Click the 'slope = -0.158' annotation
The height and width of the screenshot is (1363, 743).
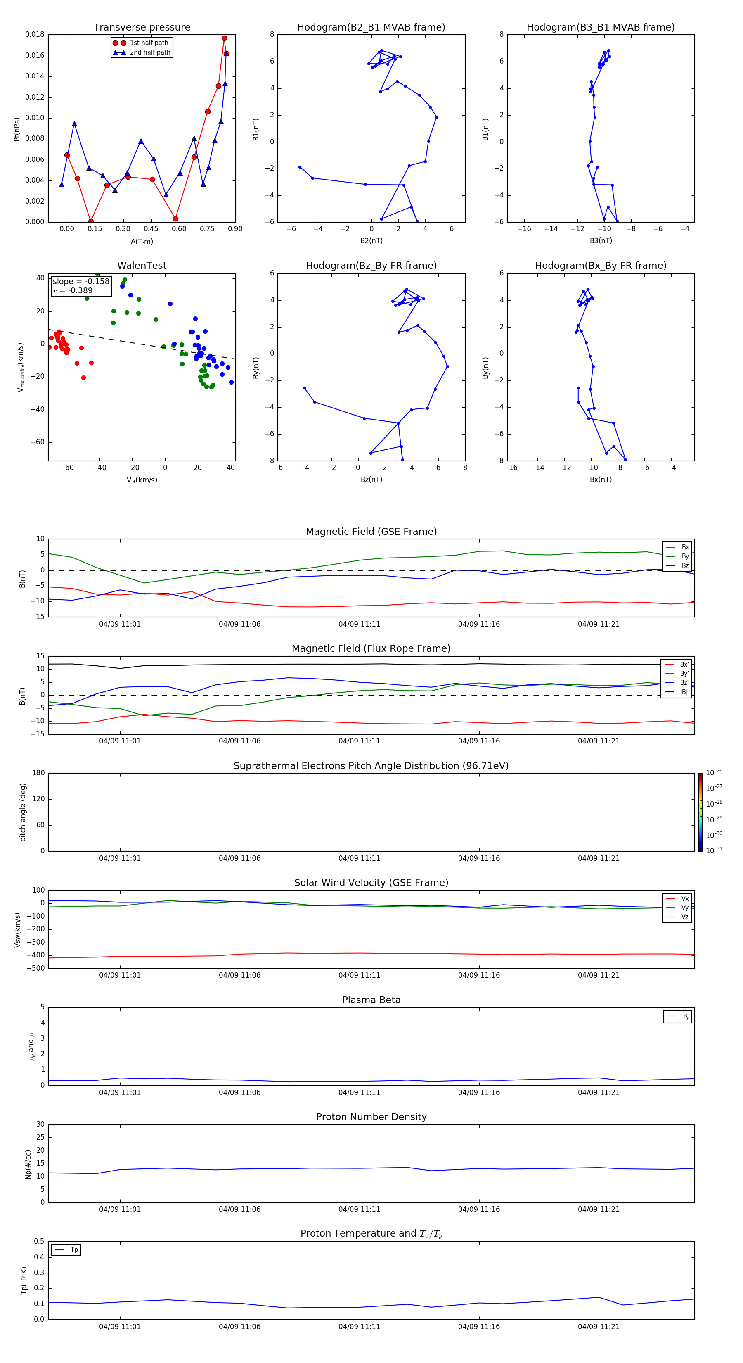point(81,282)
